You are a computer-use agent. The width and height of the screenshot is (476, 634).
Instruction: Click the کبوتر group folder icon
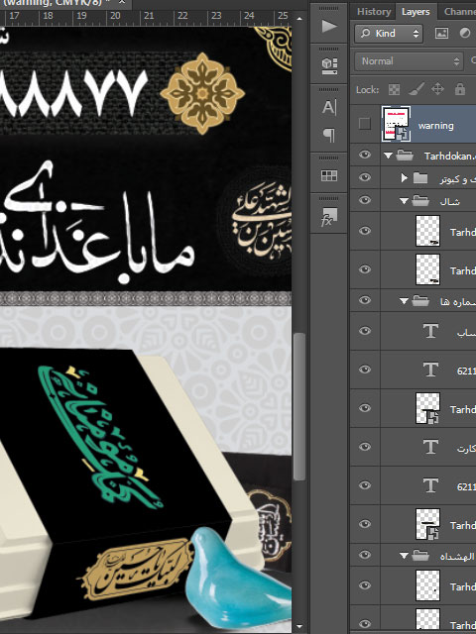click(x=420, y=177)
